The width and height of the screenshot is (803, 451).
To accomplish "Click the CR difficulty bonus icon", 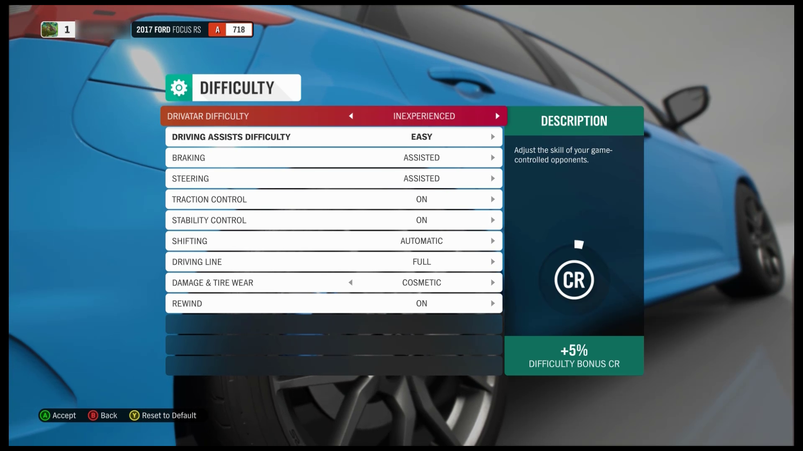I will (x=574, y=280).
